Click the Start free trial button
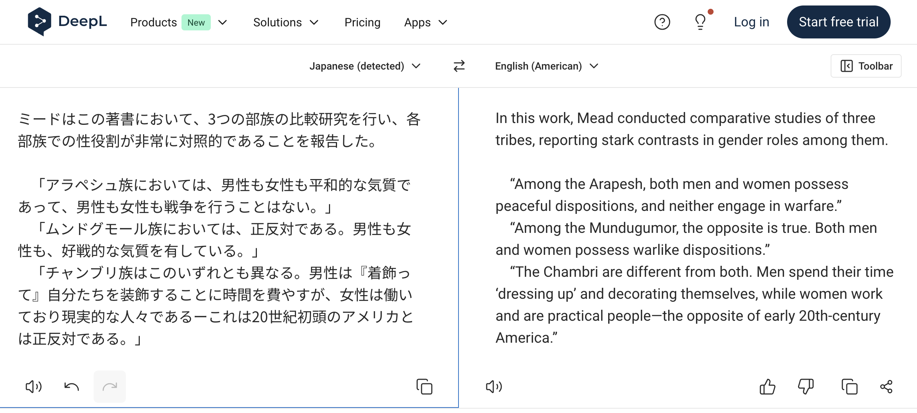The width and height of the screenshot is (917, 413). click(838, 22)
